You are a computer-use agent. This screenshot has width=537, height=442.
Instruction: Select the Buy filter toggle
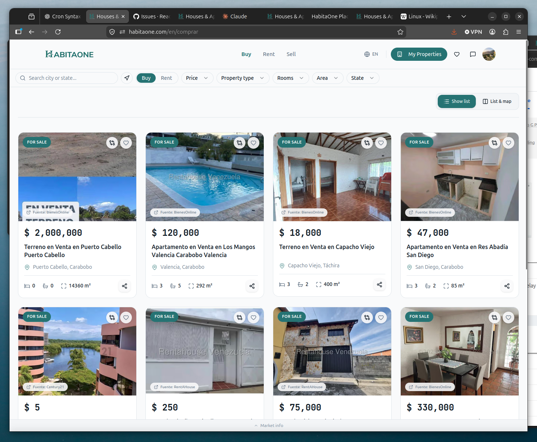pyautogui.click(x=146, y=78)
